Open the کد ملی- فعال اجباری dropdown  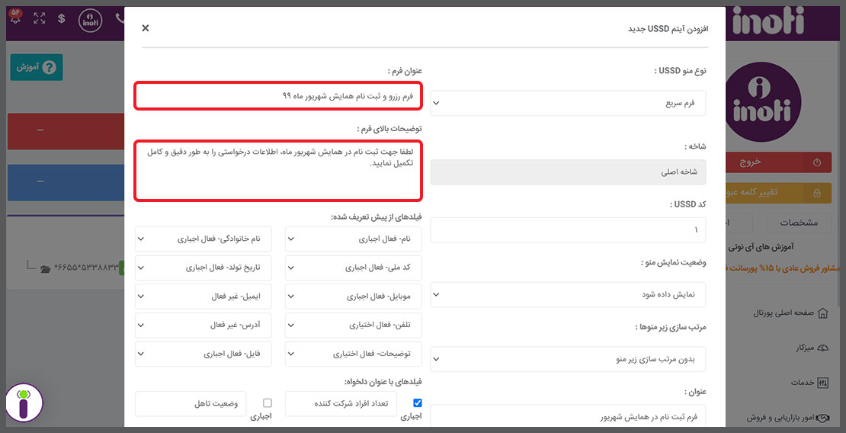(x=354, y=268)
